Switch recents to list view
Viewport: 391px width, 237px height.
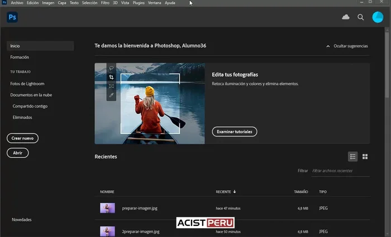(x=352, y=157)
